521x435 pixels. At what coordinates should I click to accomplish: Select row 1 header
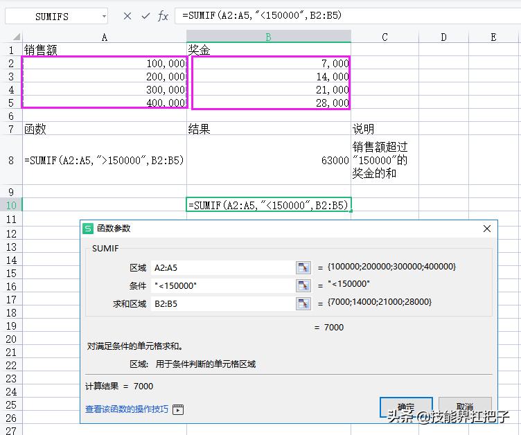click(x=11, y=50)
